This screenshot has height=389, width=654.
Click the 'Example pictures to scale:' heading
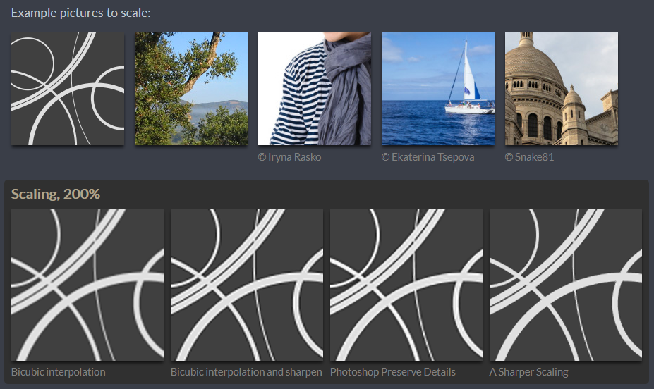click(81, 13)
